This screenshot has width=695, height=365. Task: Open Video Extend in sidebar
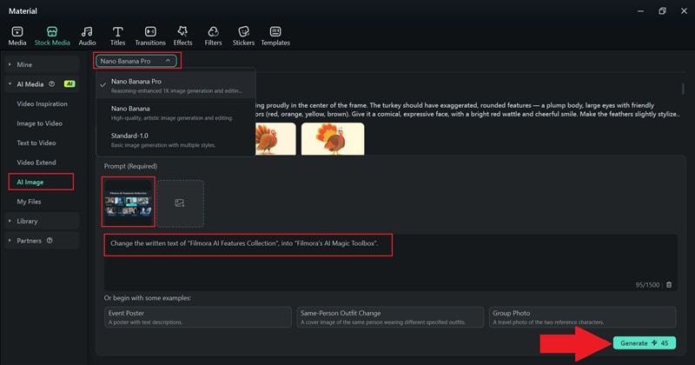click(36, 163)
